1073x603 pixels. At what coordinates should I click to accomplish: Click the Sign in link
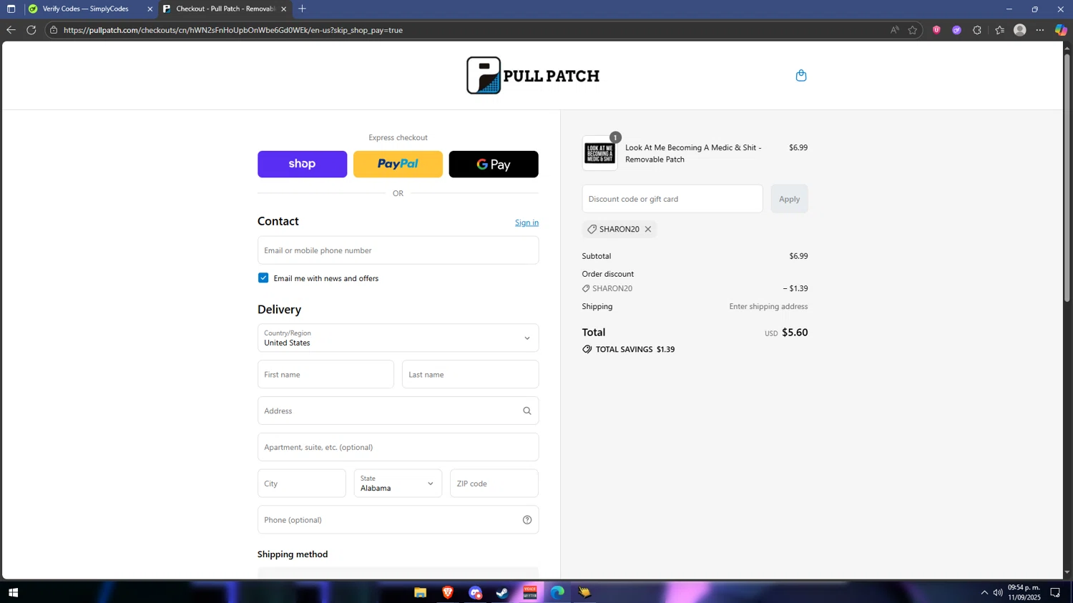(x=526, y=222)
